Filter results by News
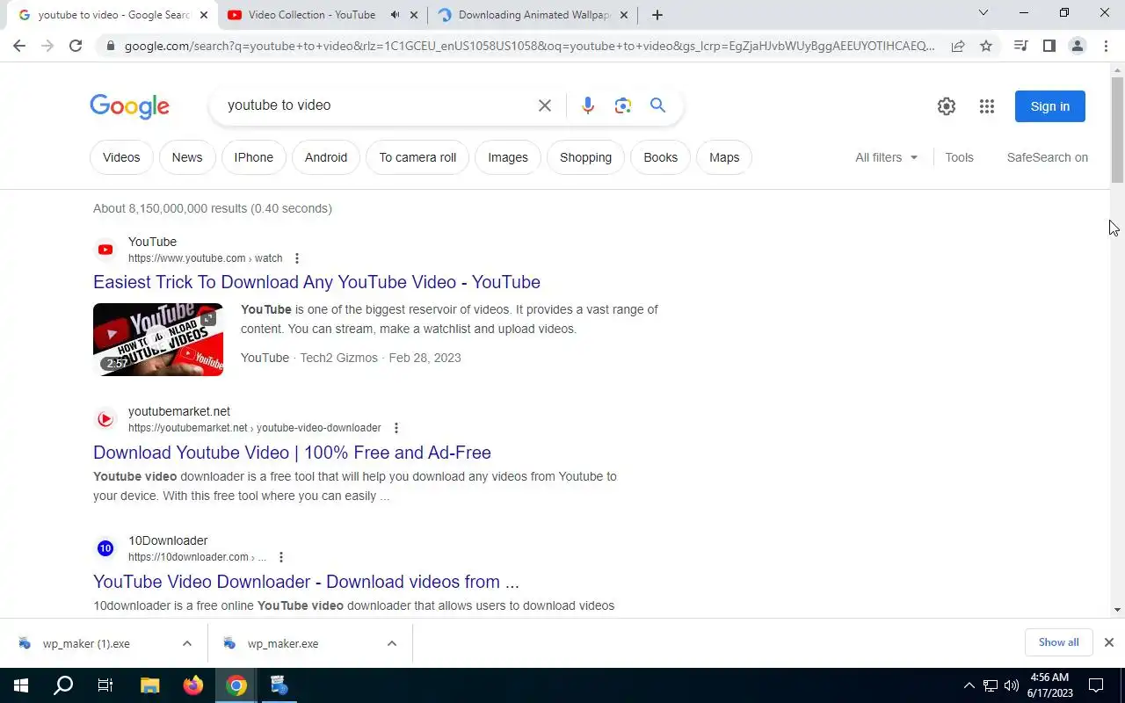 pyautogui.click(x=187, y=157)
